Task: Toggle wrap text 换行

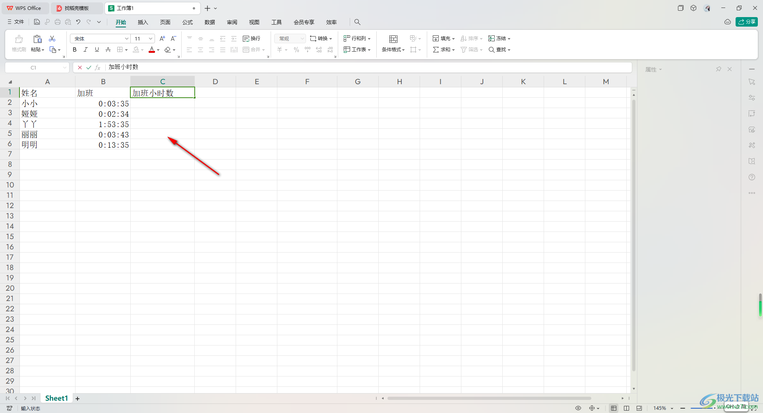Action: (x=252, y=39)
